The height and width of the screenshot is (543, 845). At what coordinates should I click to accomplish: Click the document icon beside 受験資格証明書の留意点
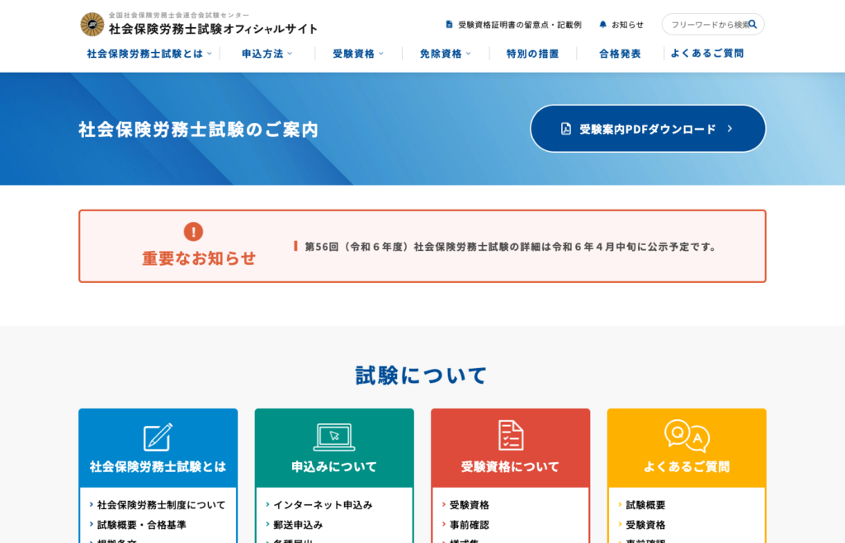click(449, 24)
